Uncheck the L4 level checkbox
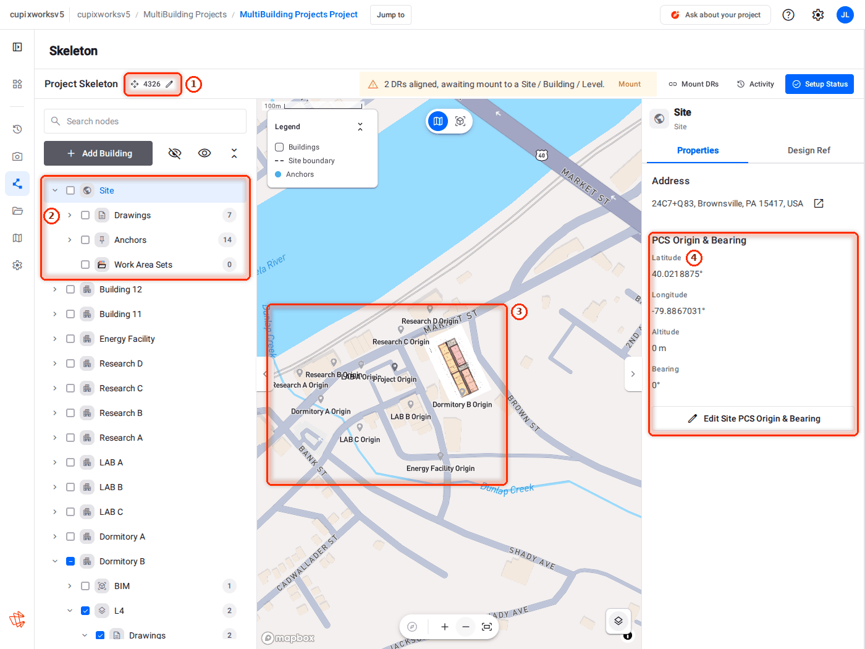Screen dimensions: 865x649 click(85, 611)
